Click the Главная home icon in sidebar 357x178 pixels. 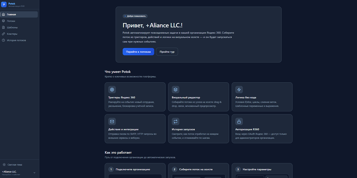[x=3, y=14]
